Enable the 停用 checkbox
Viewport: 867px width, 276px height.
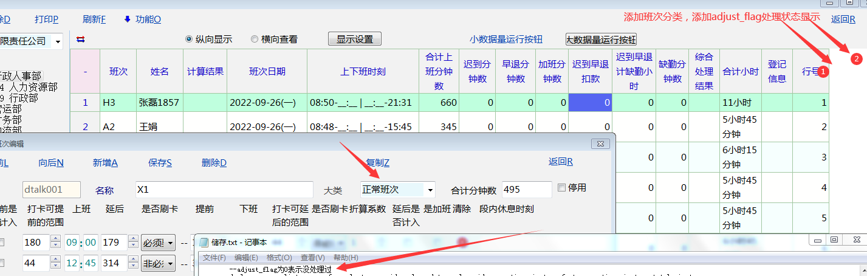point(561,187)
